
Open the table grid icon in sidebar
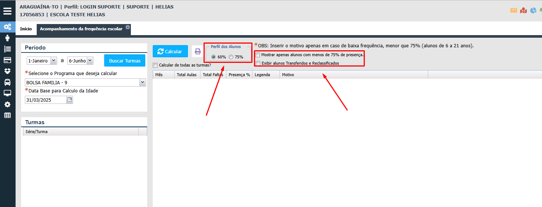pyautogui.click(x=7, y=115)
